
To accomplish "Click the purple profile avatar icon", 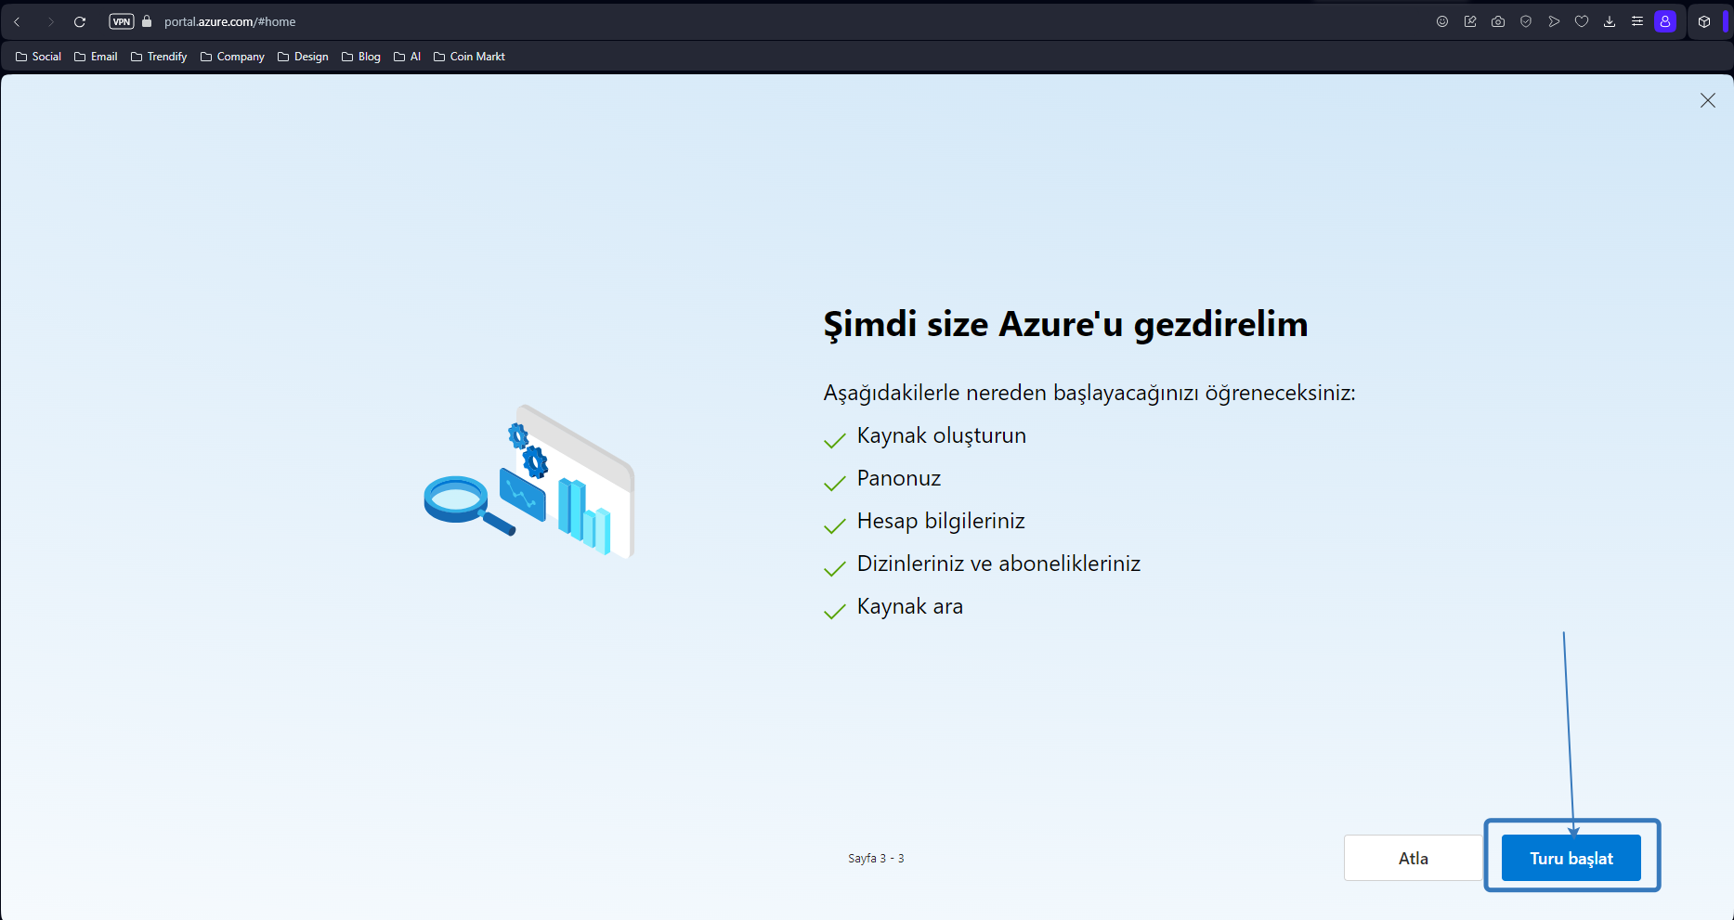I will click(x=1665, y=20).
